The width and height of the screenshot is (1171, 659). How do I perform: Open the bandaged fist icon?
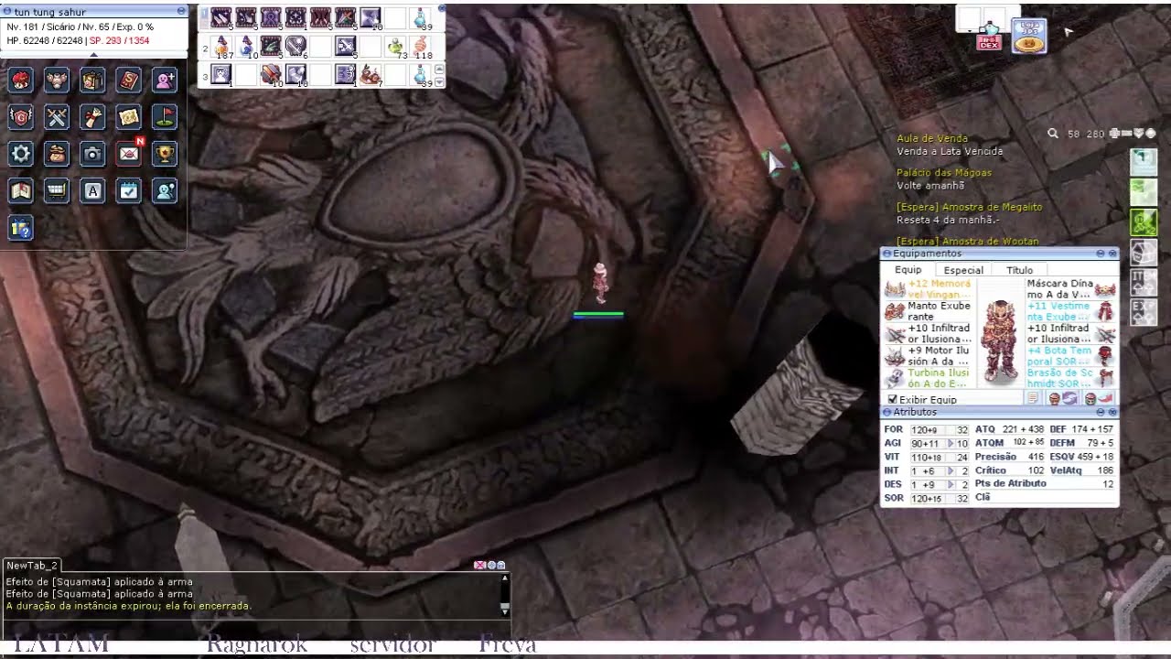coord(92,117)
